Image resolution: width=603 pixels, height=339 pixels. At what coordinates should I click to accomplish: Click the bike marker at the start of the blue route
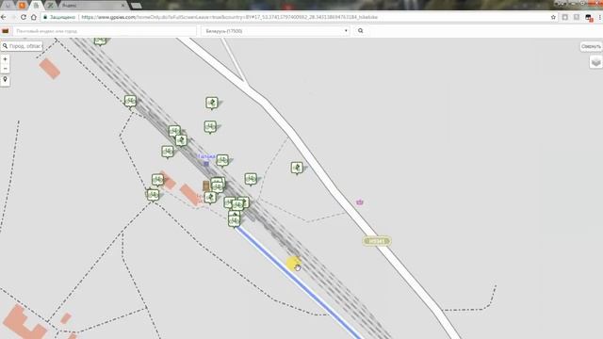tap(235, 220)
